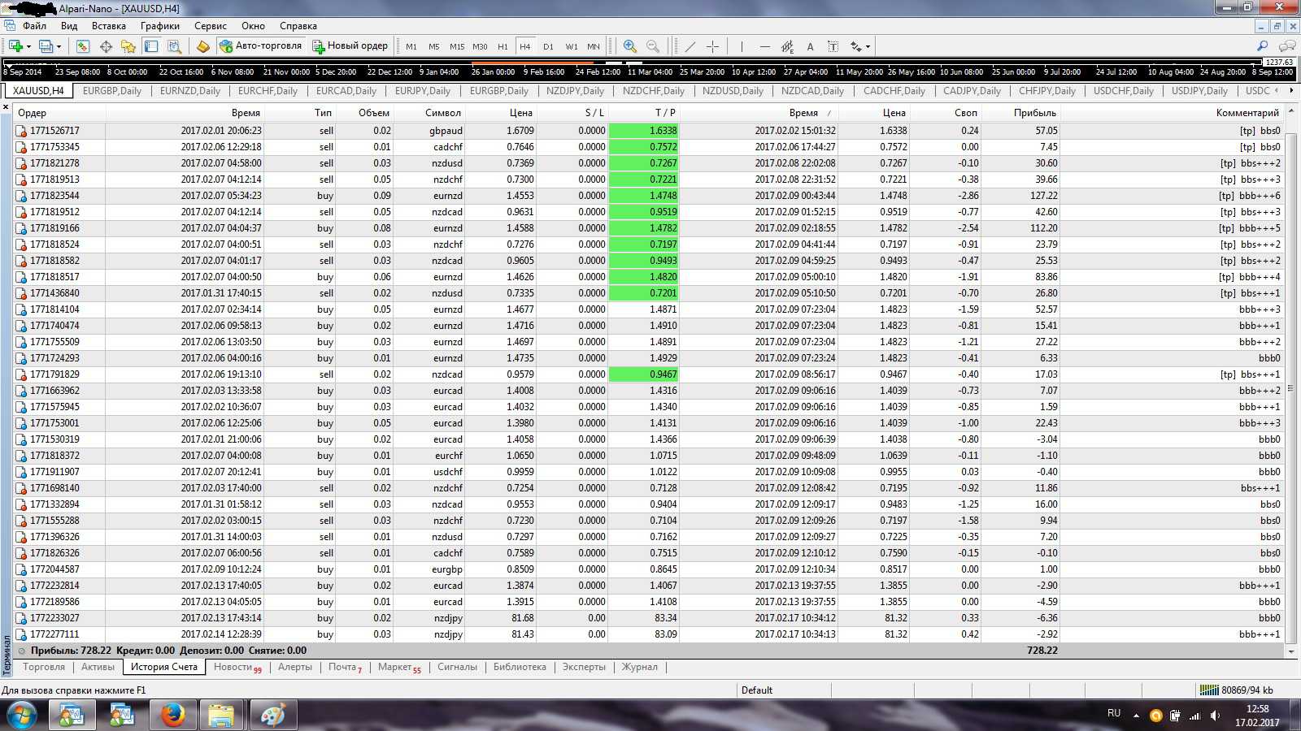Sort history by the Прибыль column header
The width and height of the screenshot is (1301, 731).
point(1034,113)
